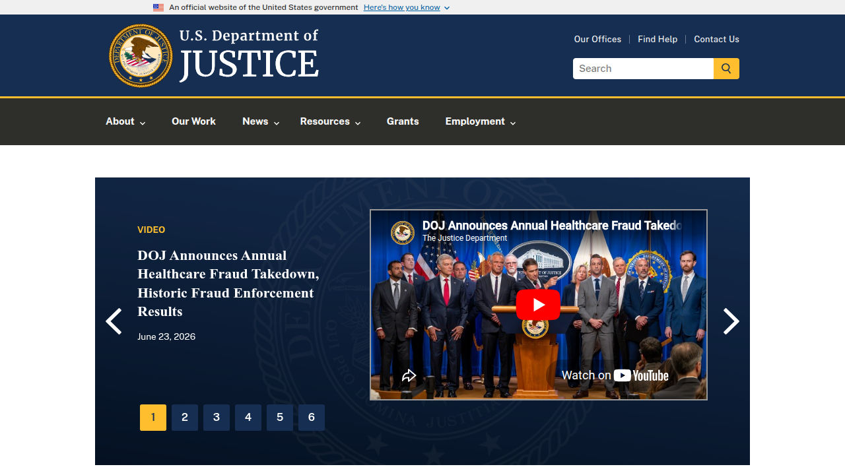This screenshot has height=475, width=845.
Task: Click Contact Us link
Action: pyautogui.click(x=716, y=39)
